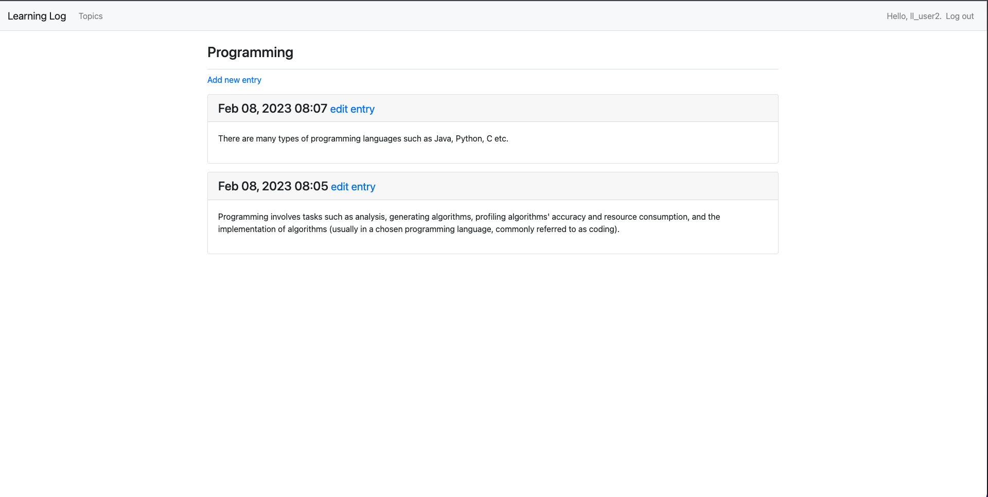Click the Hello, ll_user2. greeting text
Viewport: 988px width, 497px height.
pyautogui.click(x=914, y=16)
